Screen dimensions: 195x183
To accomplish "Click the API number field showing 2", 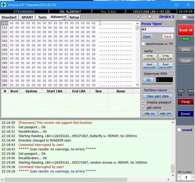I will [x=186, y=177].
